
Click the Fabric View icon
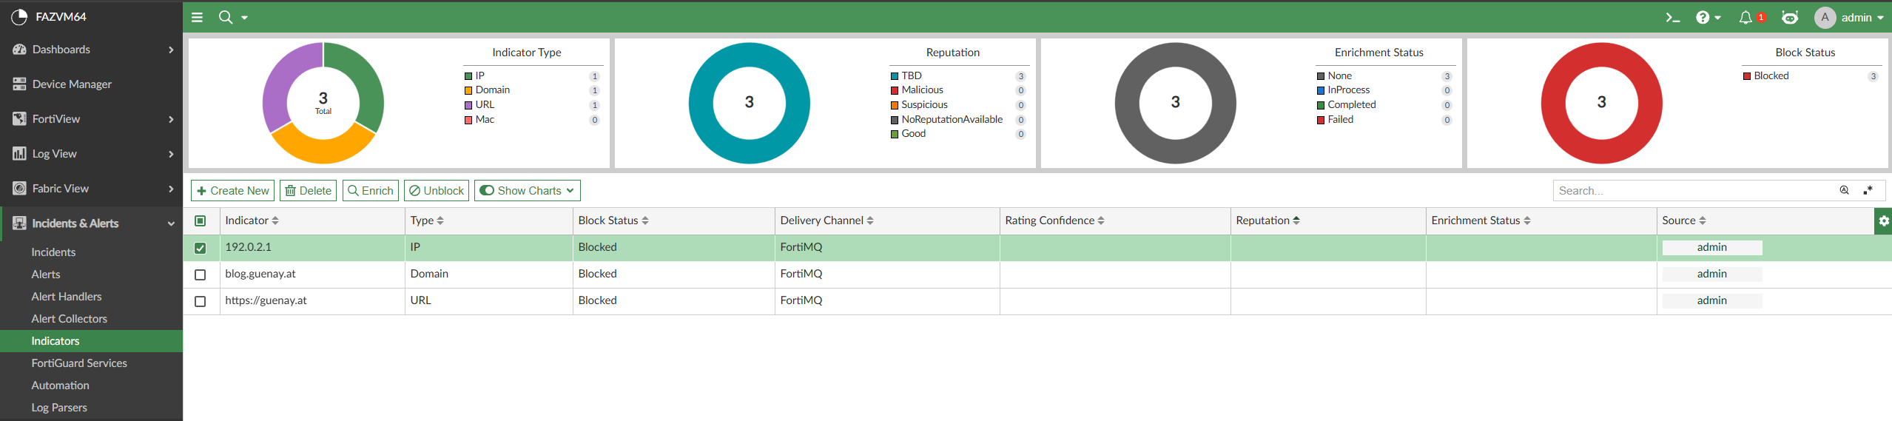click(19, 189)
